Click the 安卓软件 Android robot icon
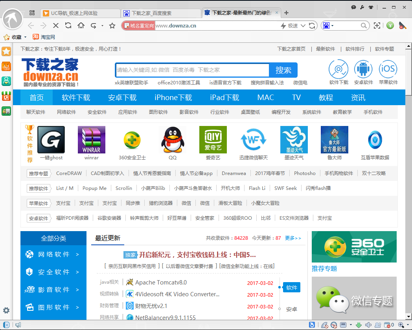The height and width of the screenshot is (330, 412). [x=363, y=69]
